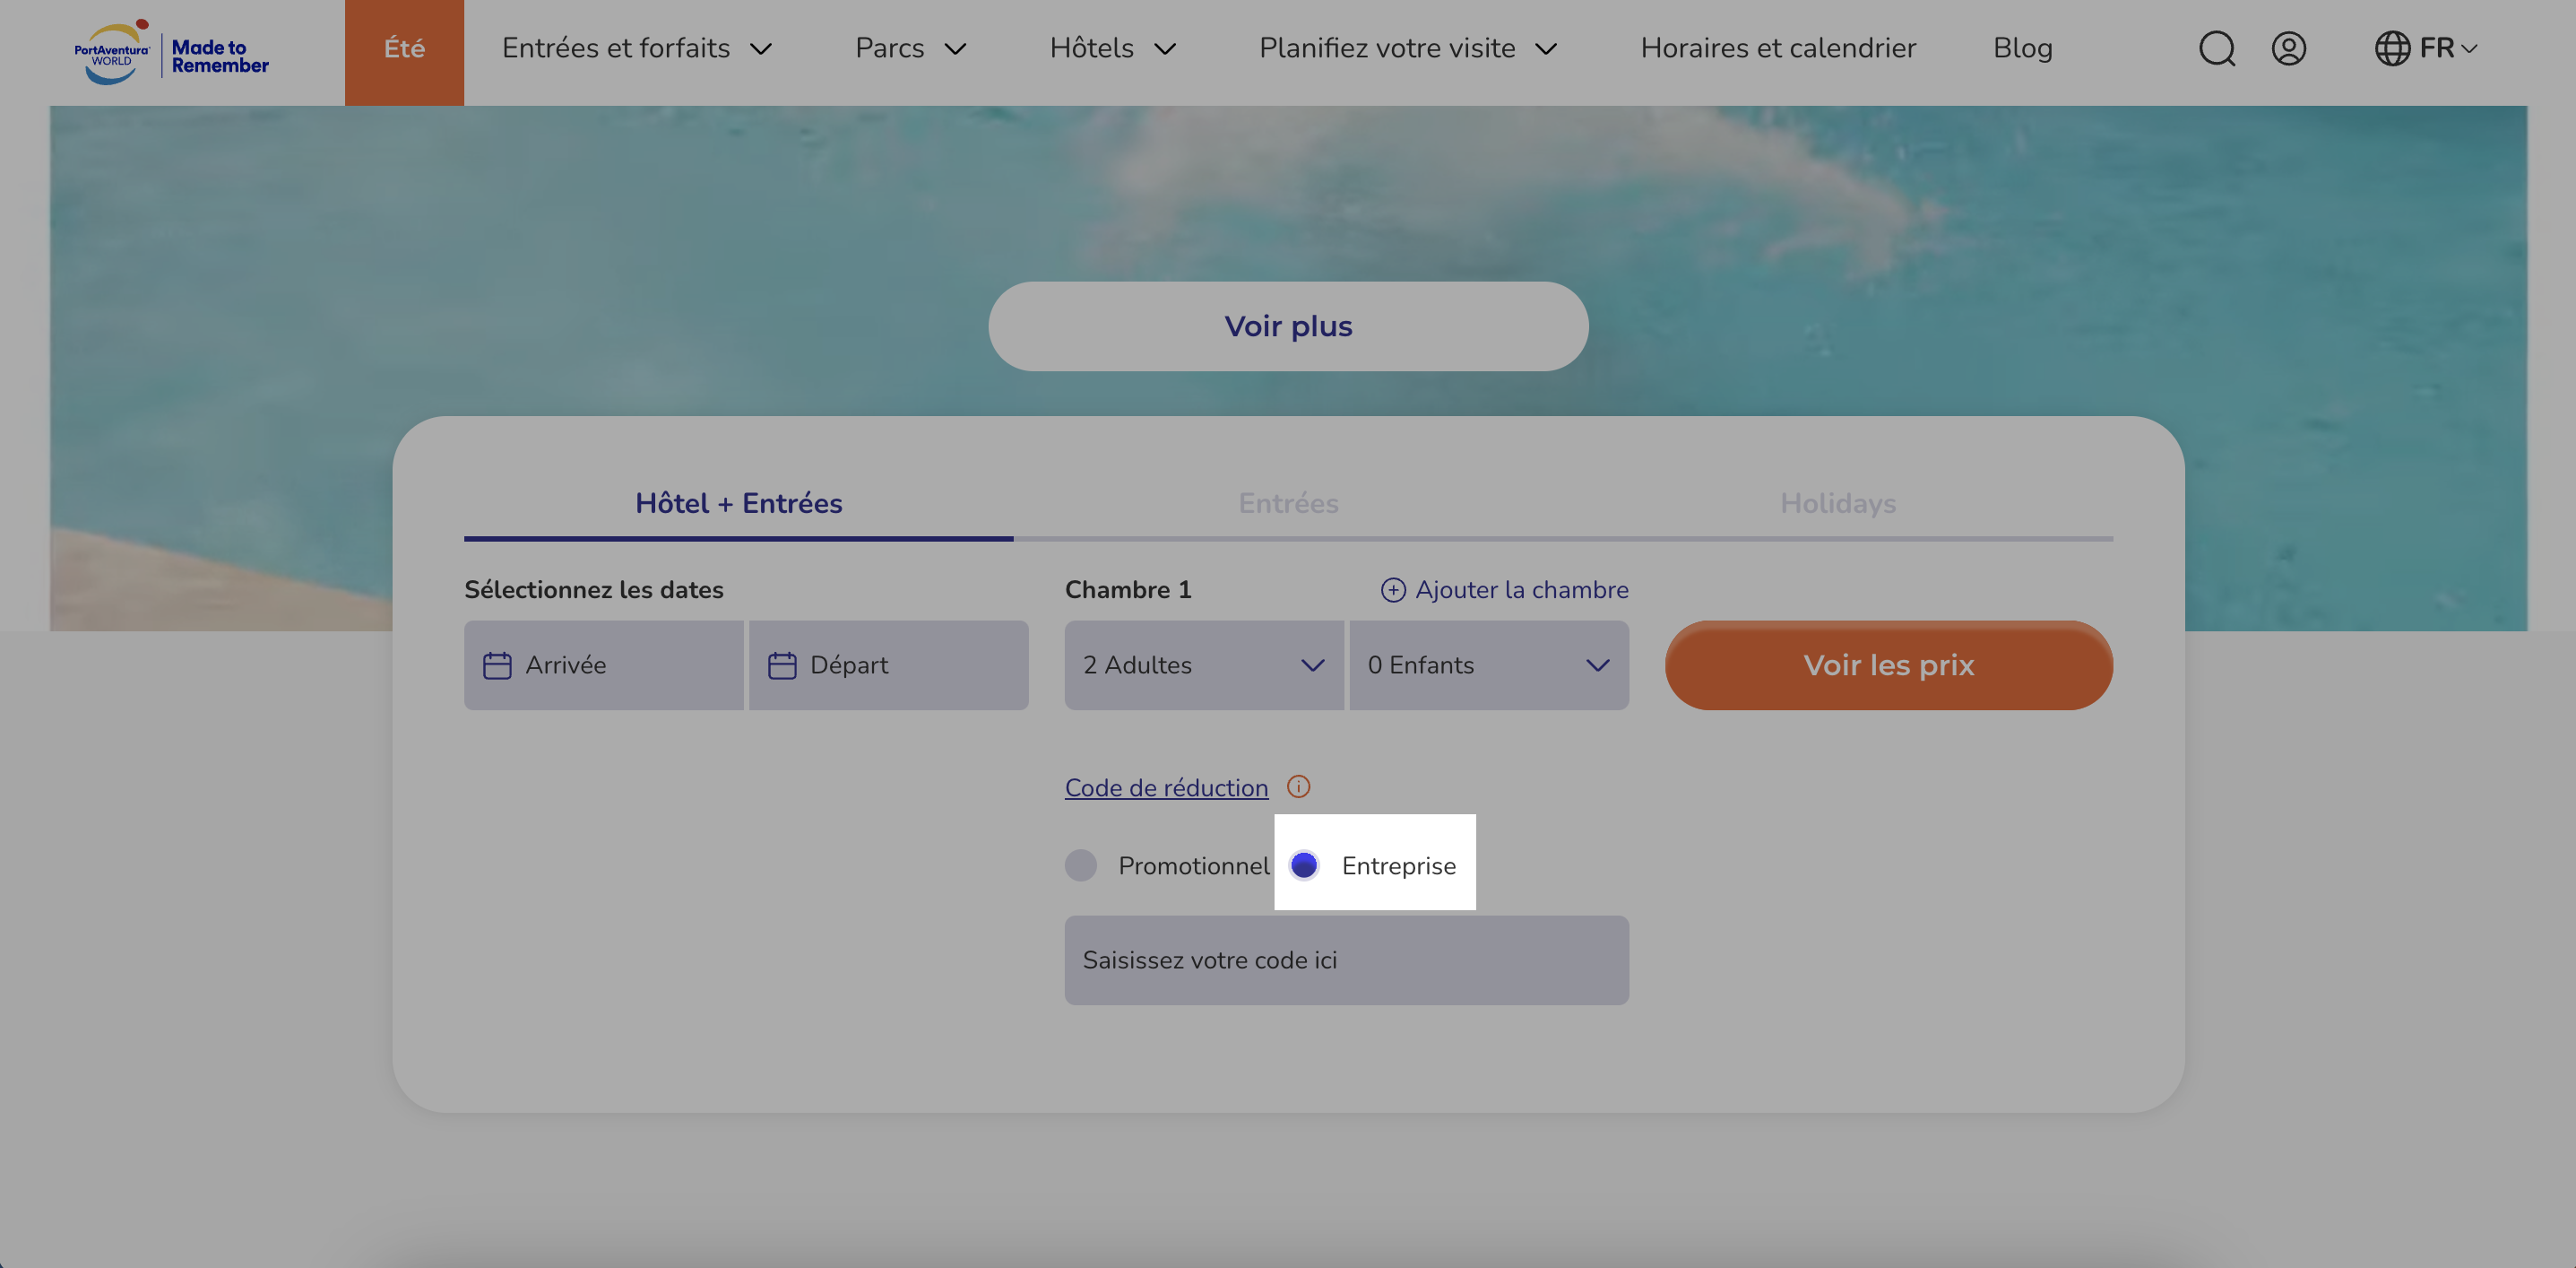The height and width of the screenshot is (1268, 2576).
Task: Click the Voir plus button
Action: click(x=1288, y=326)
